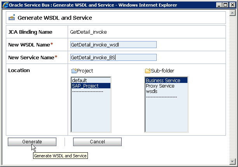Click the Project icon above the project list

[x=74, y=71]
